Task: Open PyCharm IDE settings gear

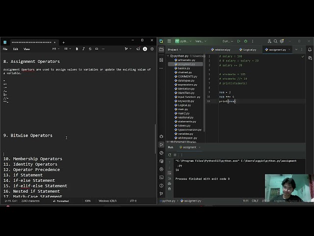Action: coord(282,41)
